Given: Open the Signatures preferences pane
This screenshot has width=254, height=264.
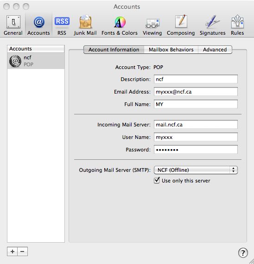Looking at the screenshot, I should (213, 25).
